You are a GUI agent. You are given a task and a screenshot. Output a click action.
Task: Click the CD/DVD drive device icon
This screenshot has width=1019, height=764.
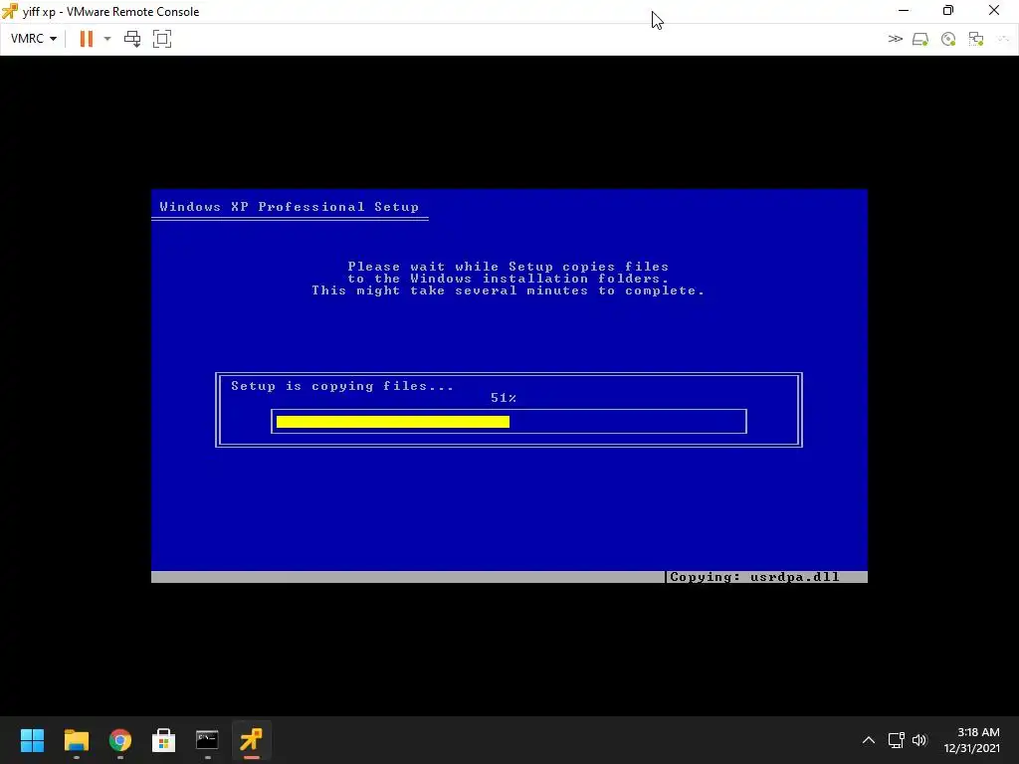click(x=948, y=39)
